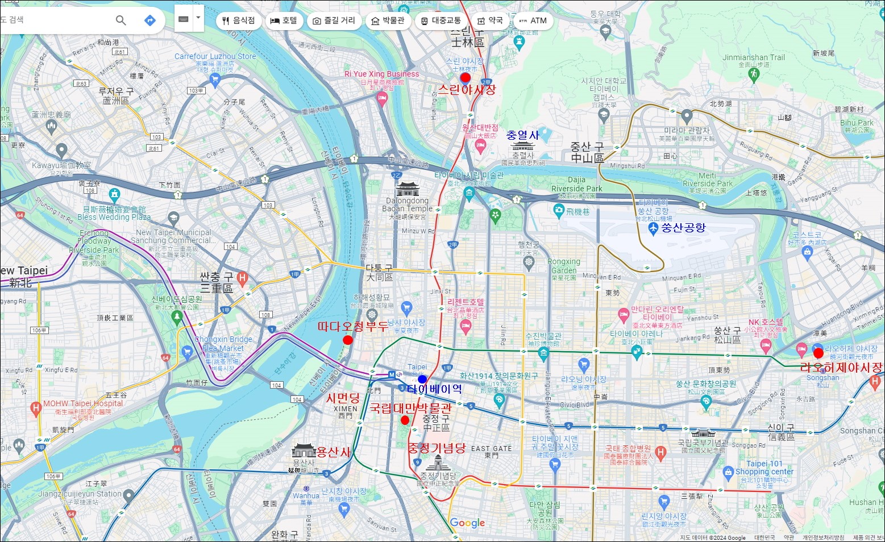
Task: Click the 미라마 관람차 location pin
Action: pyautogui.click(x=687, y=116)
